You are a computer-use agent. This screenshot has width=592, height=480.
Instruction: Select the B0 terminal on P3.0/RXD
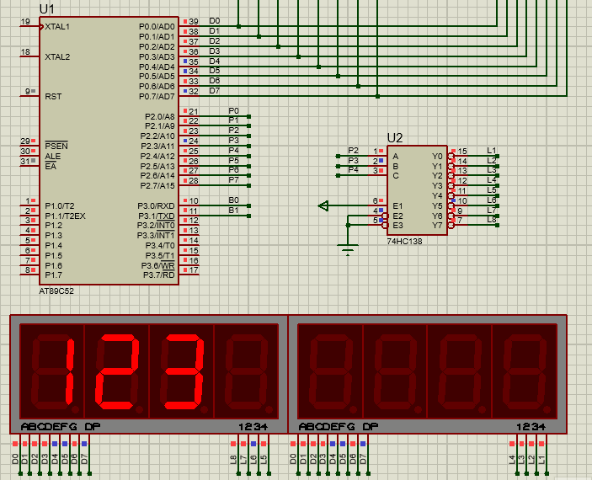[248, 205]
